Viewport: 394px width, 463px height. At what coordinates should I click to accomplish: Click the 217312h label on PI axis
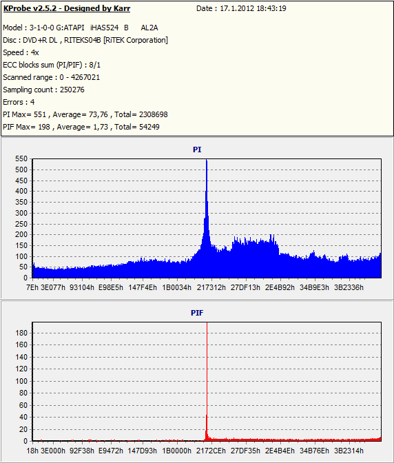pos(211,287)
